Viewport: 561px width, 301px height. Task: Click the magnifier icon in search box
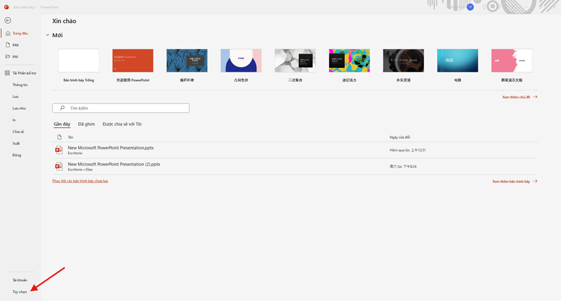pyautogui.click(x=62, y=108)
